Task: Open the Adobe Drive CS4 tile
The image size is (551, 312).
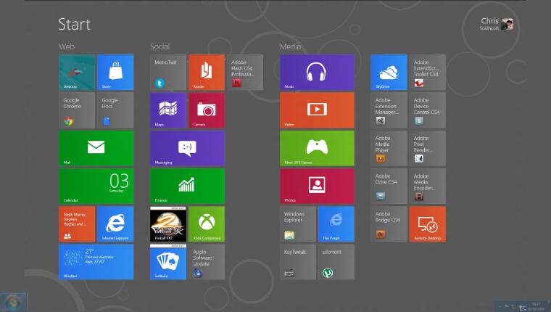Action: pos(389,186)
